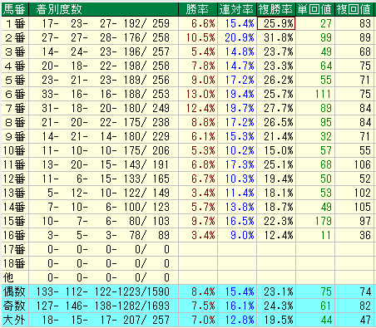
Task: Select the 3番 row label
Action: (x=15, y=51)
